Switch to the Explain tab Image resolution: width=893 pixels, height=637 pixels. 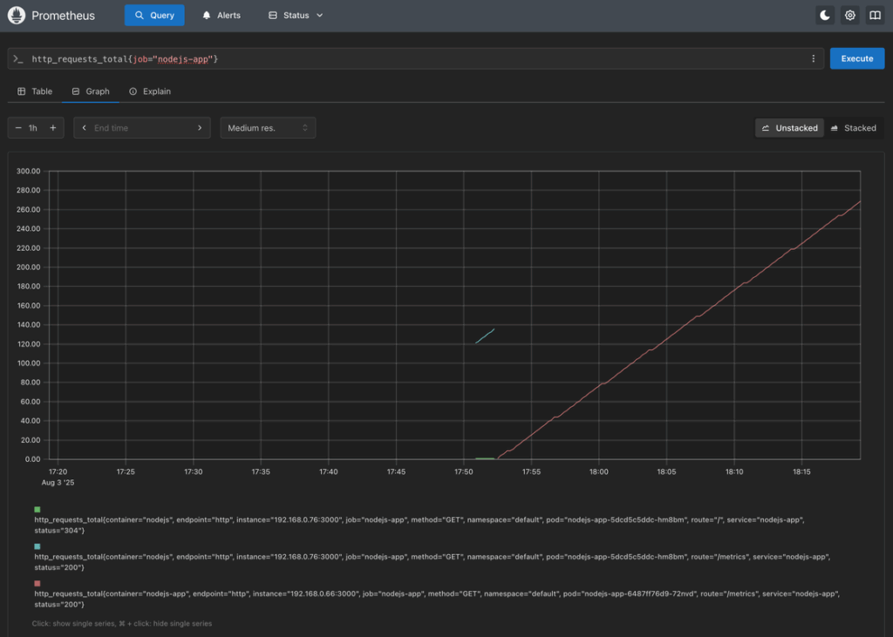[x=150, y=91]
